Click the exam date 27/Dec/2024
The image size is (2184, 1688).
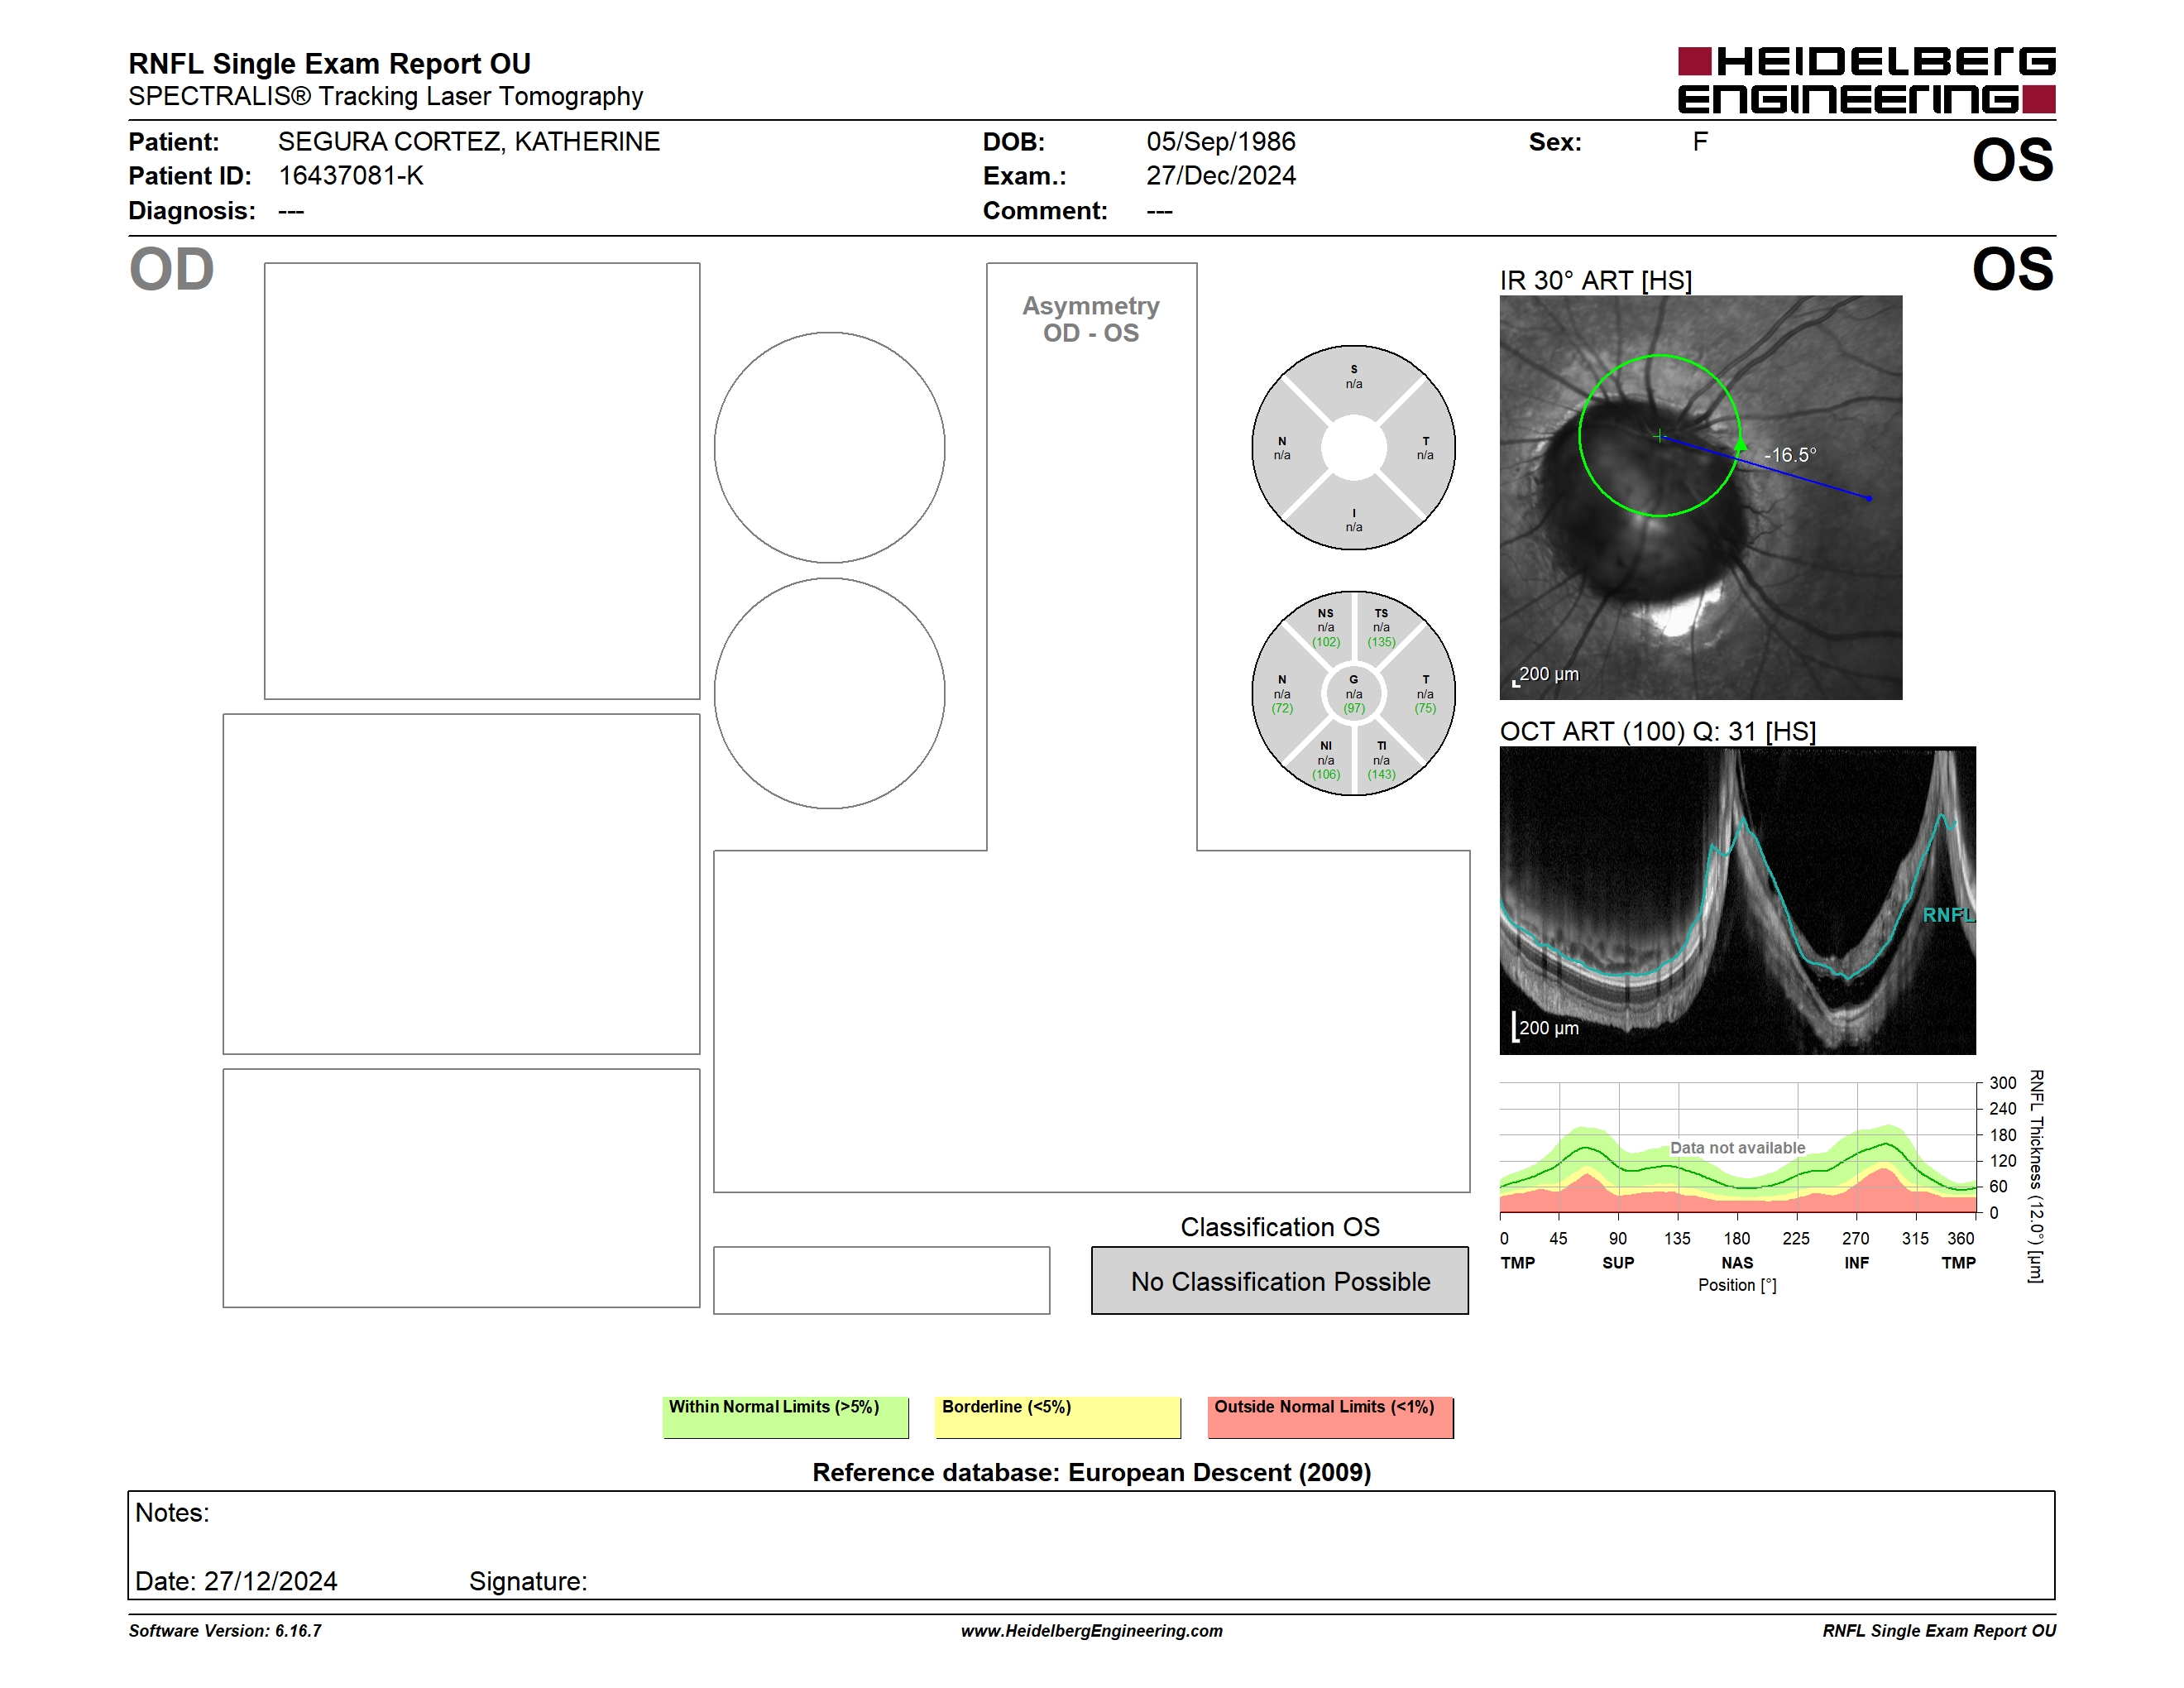[1220, 176]
